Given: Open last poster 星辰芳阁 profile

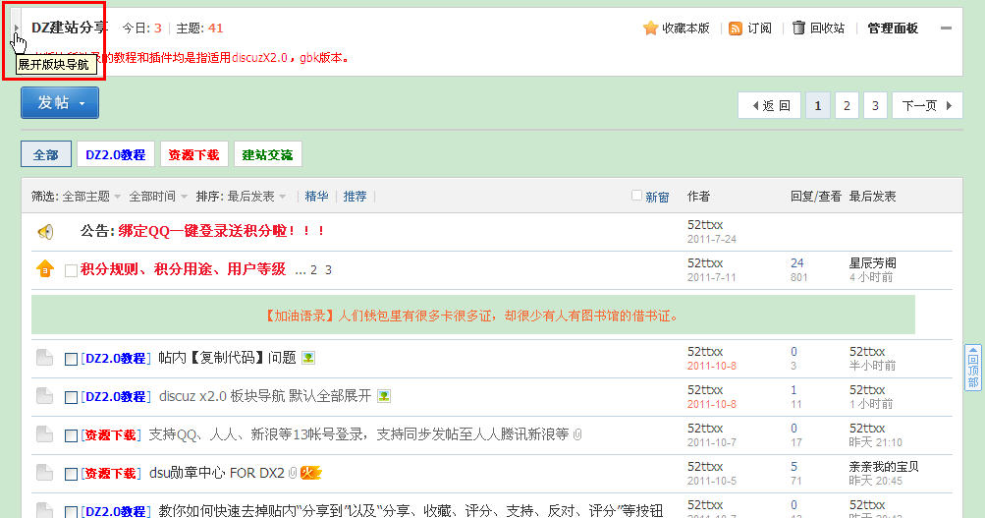Looking at the screenshot, I should [872, 262].
